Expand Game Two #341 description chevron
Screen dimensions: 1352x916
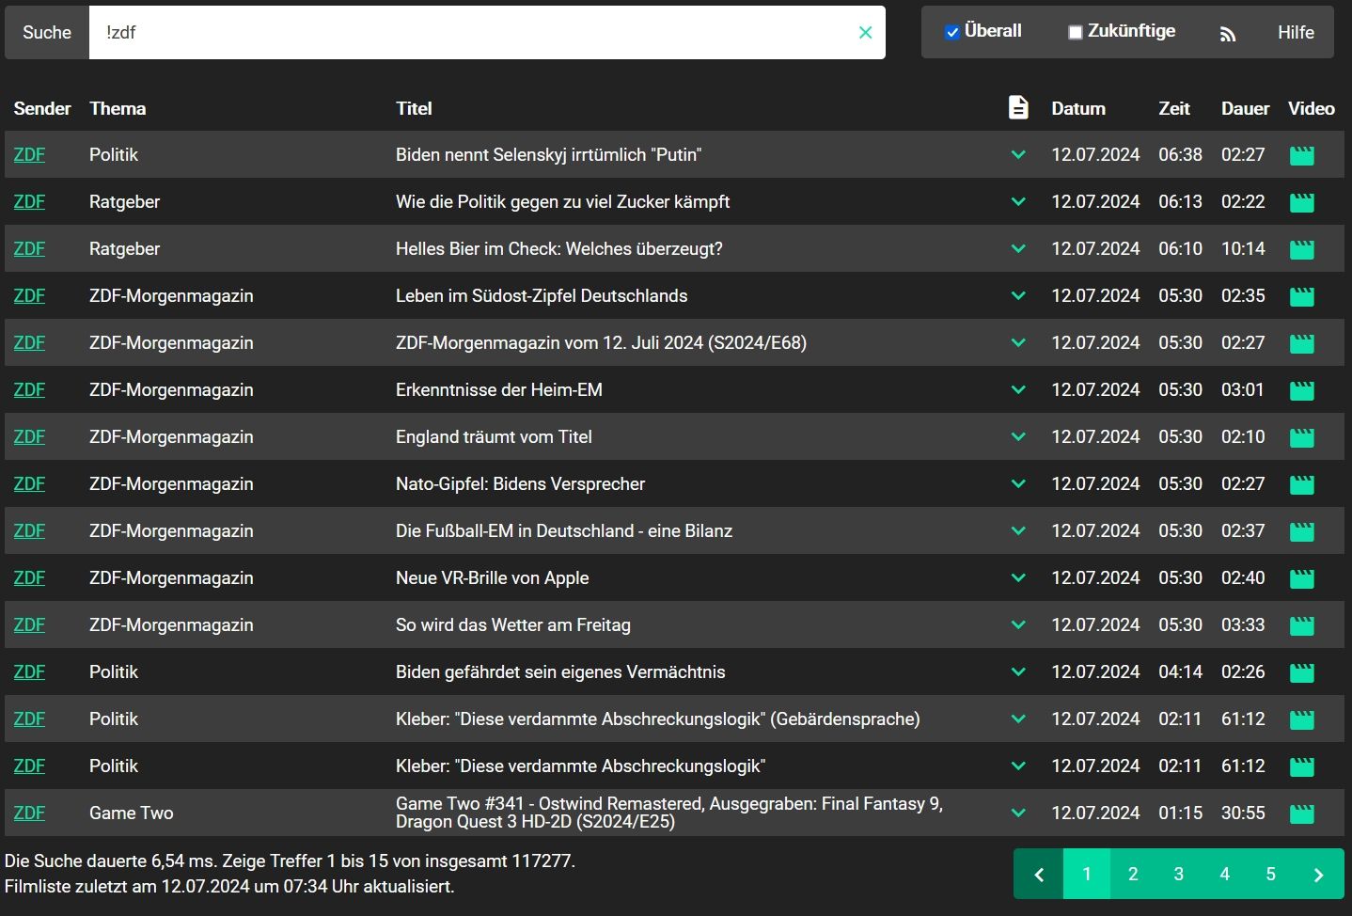click(1018, 813)
